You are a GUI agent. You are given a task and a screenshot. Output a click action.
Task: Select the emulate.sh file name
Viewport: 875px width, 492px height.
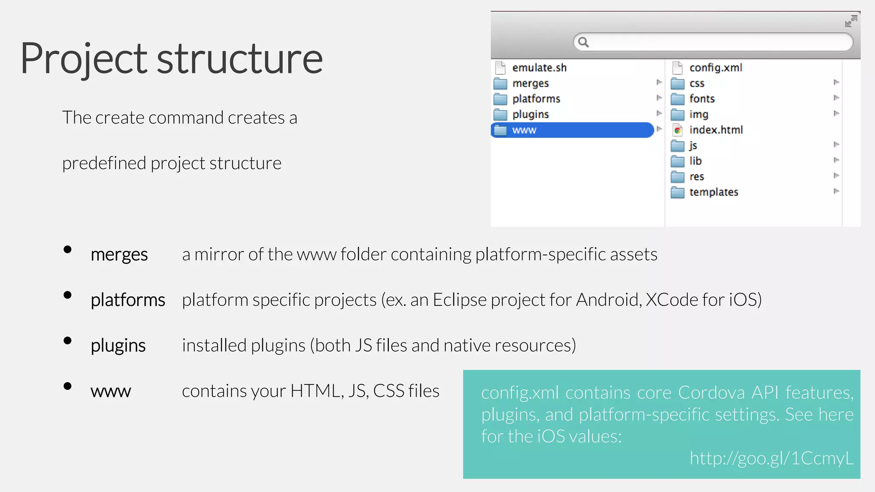tap(540, 67)
